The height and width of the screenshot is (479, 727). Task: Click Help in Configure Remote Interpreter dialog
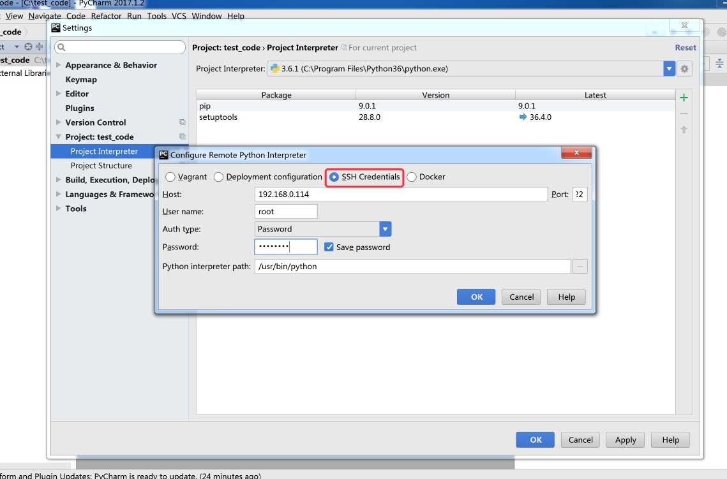566,297
